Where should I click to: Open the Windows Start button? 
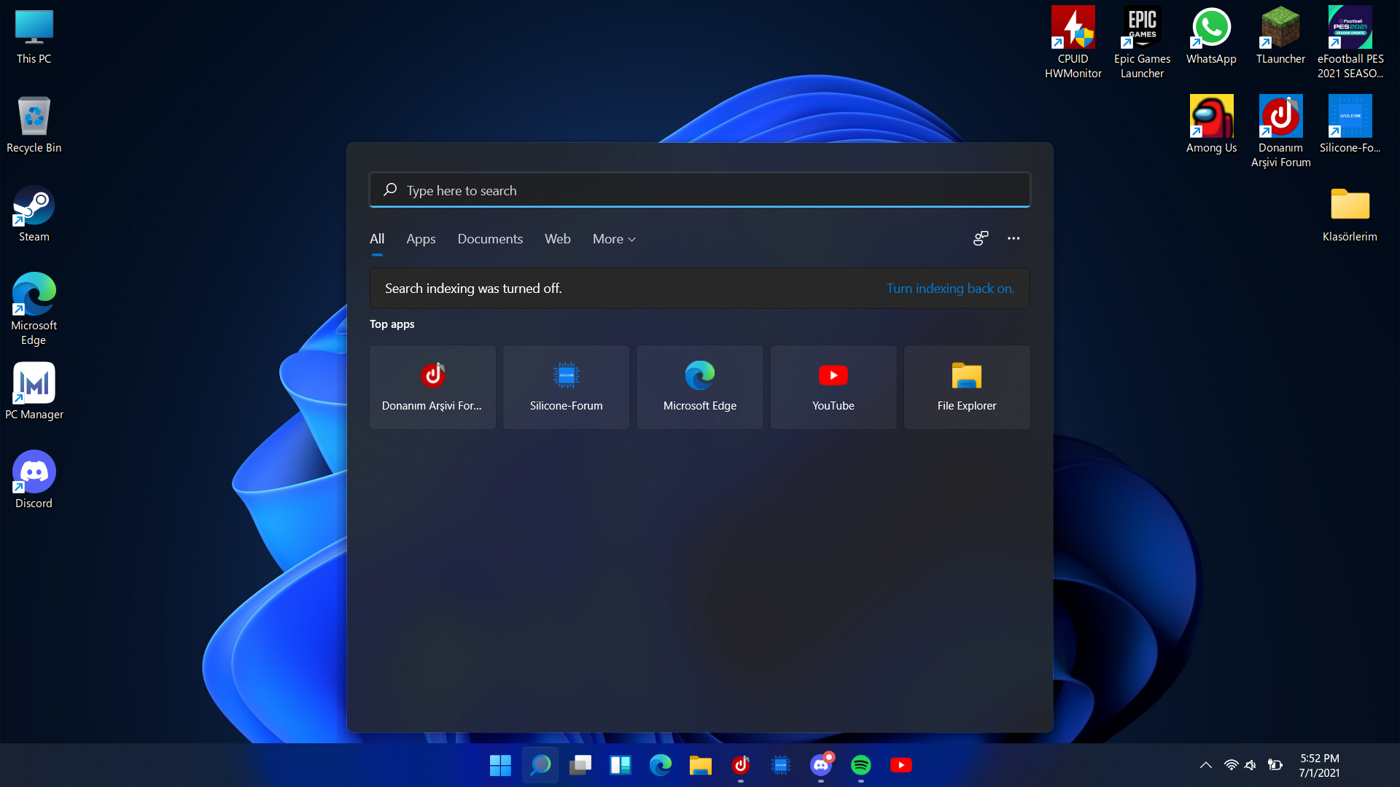point(500,765)
